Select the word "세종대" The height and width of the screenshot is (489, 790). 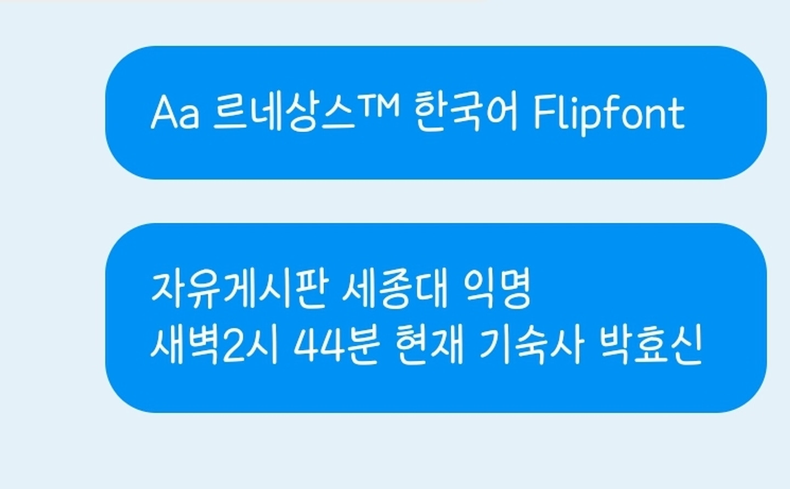[395, 290]
